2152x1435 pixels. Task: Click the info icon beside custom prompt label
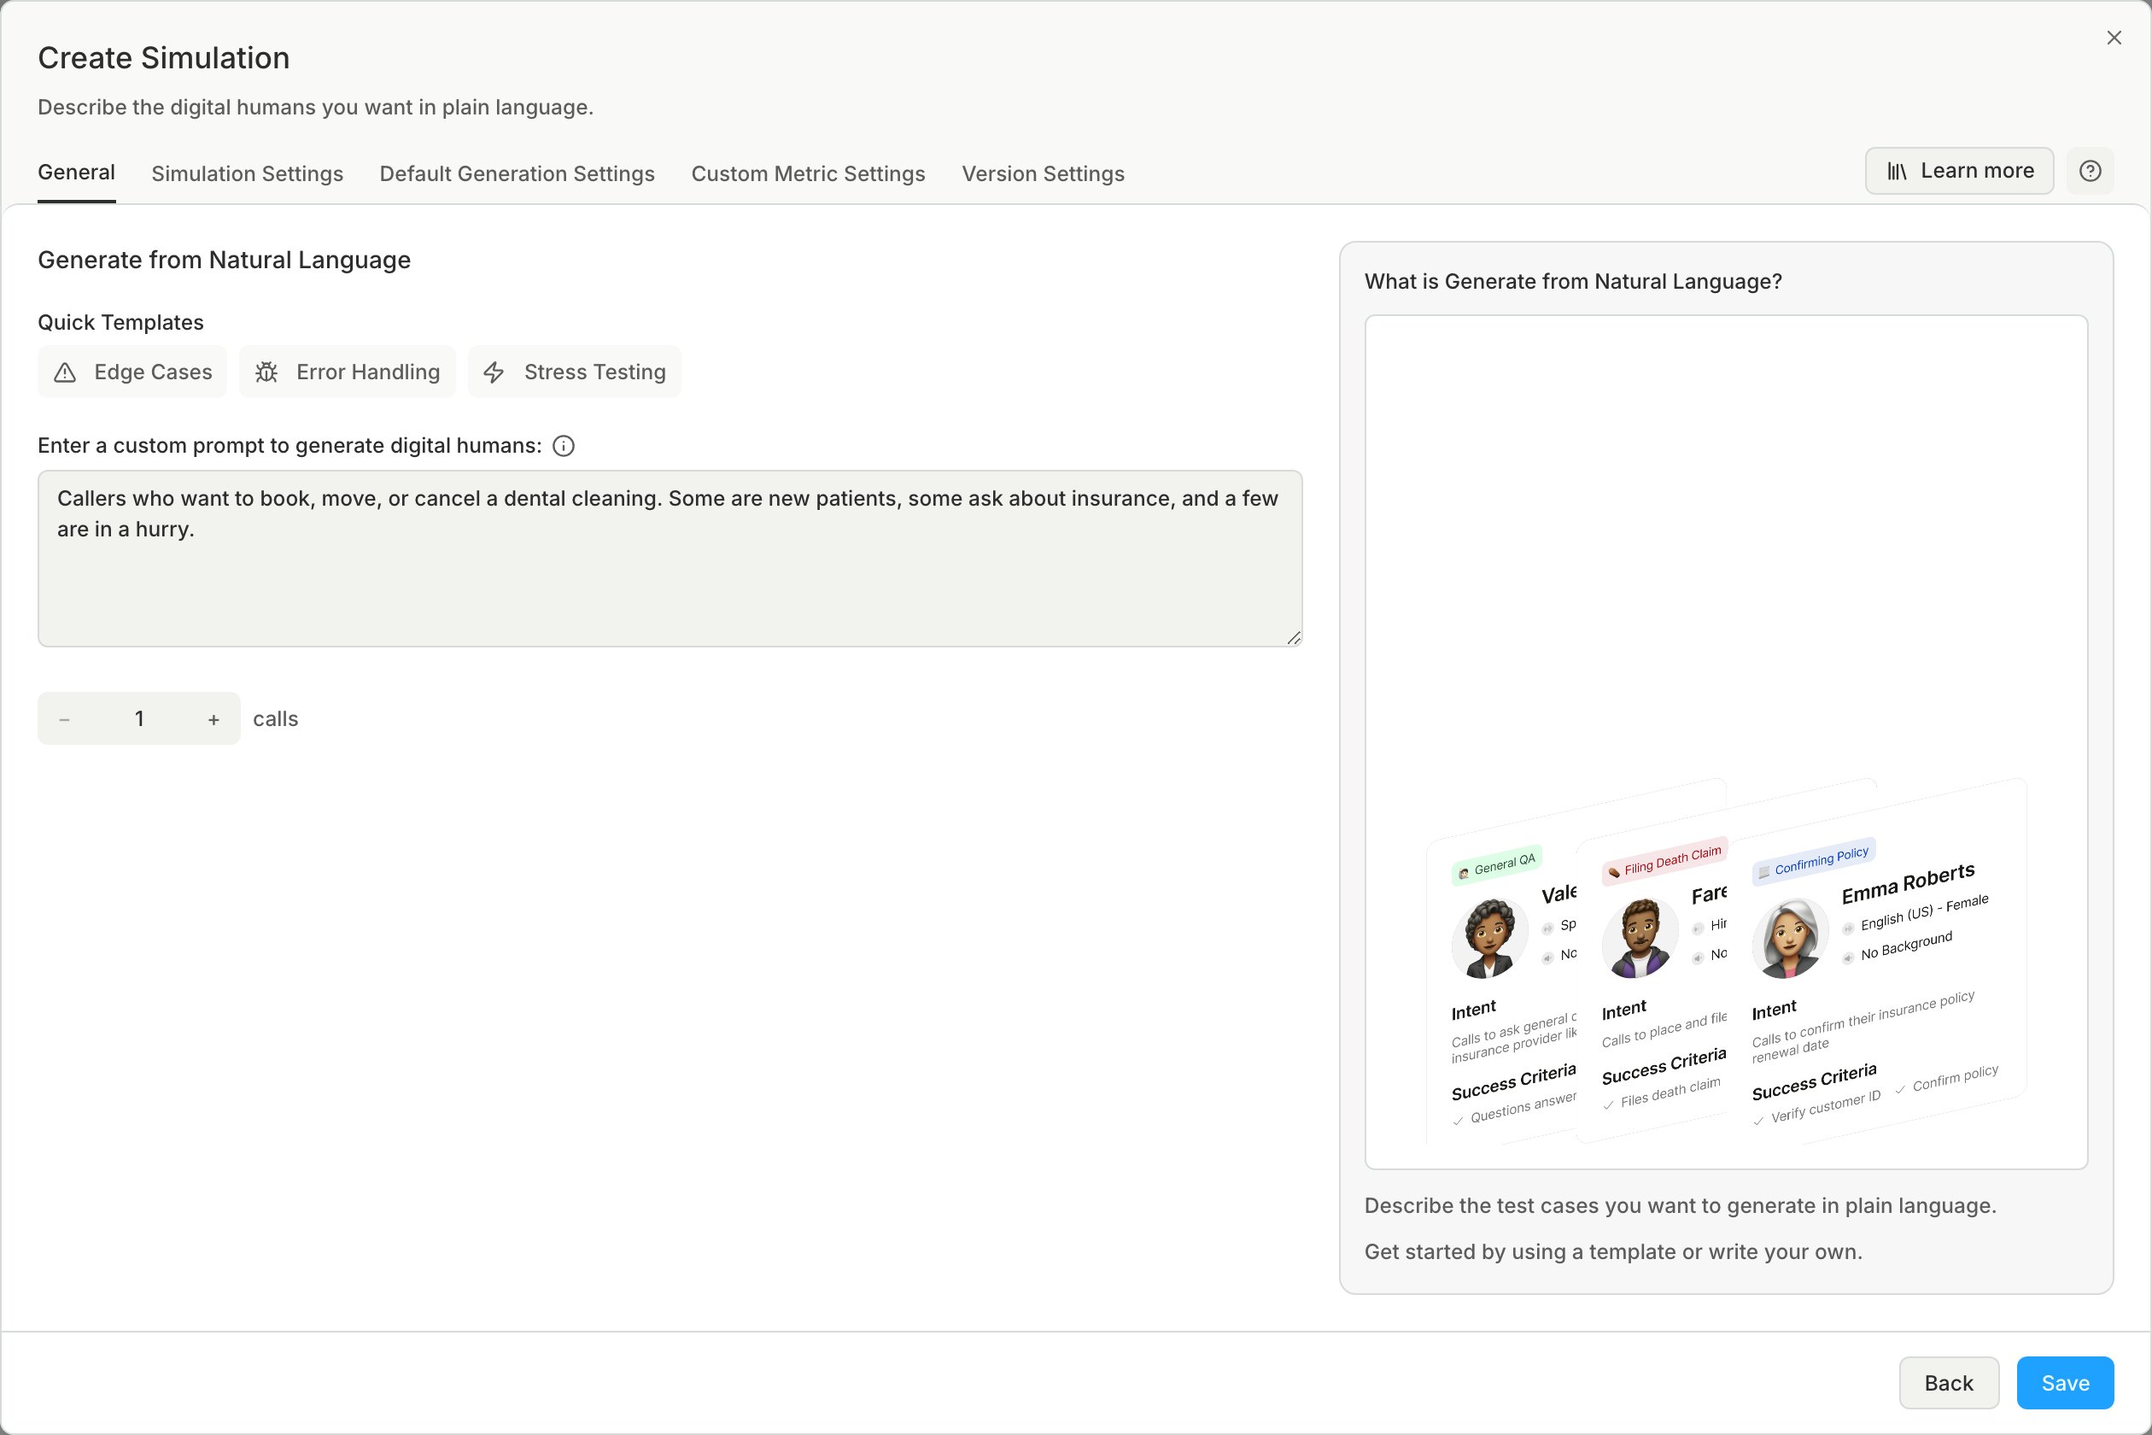click(564, 446)
